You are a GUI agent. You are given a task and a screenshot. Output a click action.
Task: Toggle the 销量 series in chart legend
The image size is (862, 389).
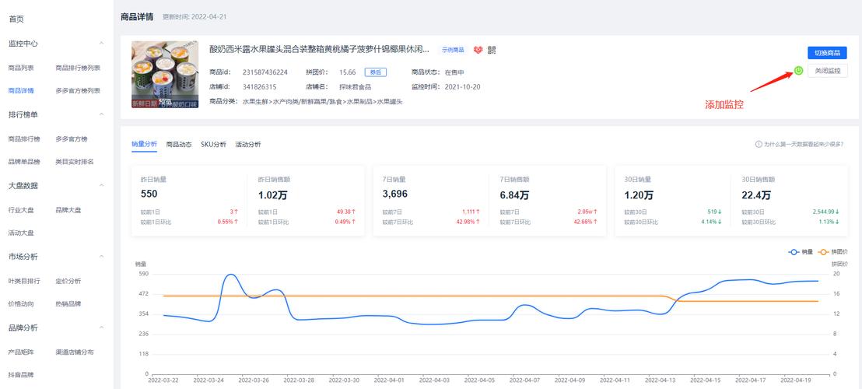click(801, 252)
